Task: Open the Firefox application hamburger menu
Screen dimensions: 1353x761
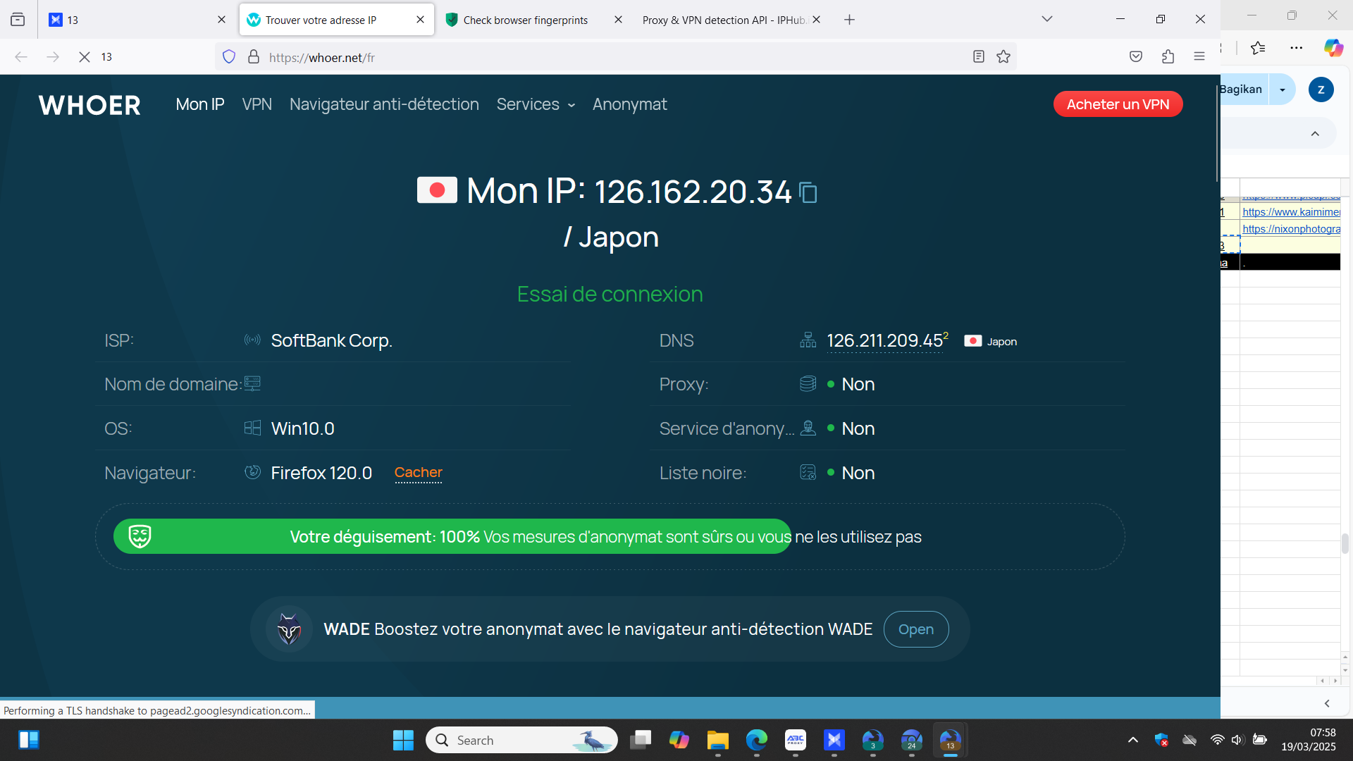Action: pos(1199,57)
